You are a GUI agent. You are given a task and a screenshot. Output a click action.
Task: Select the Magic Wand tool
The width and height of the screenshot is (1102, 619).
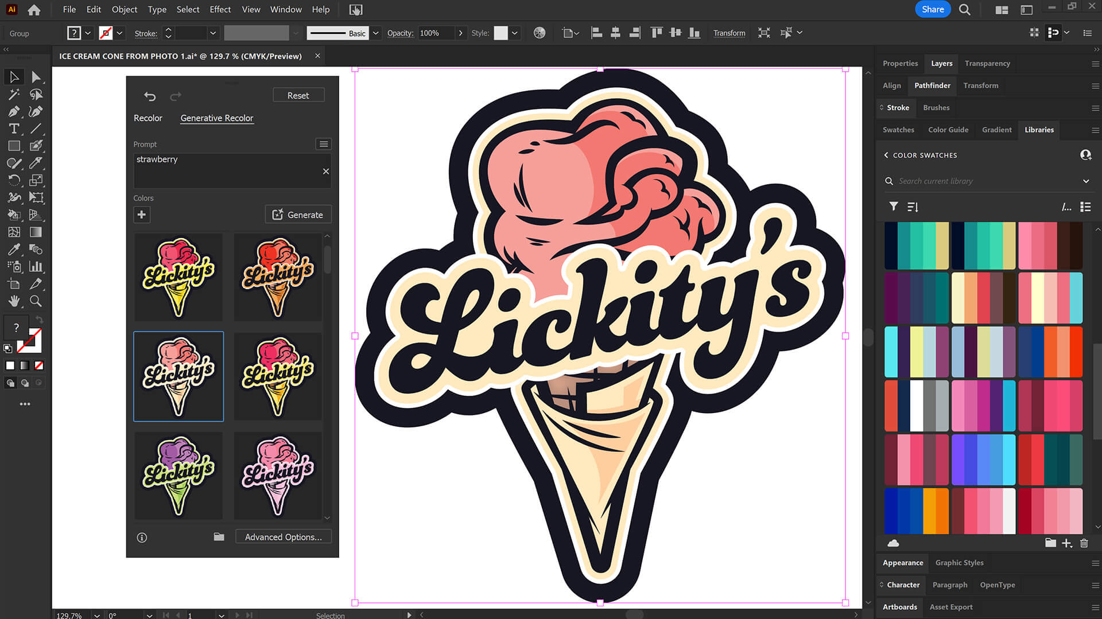click(14, 94)
